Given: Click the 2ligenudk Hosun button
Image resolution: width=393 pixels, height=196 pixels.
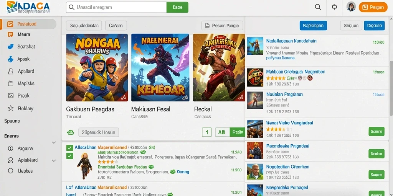Looking at the screenshot, I should pyautogui.click(x=99, y=132).
